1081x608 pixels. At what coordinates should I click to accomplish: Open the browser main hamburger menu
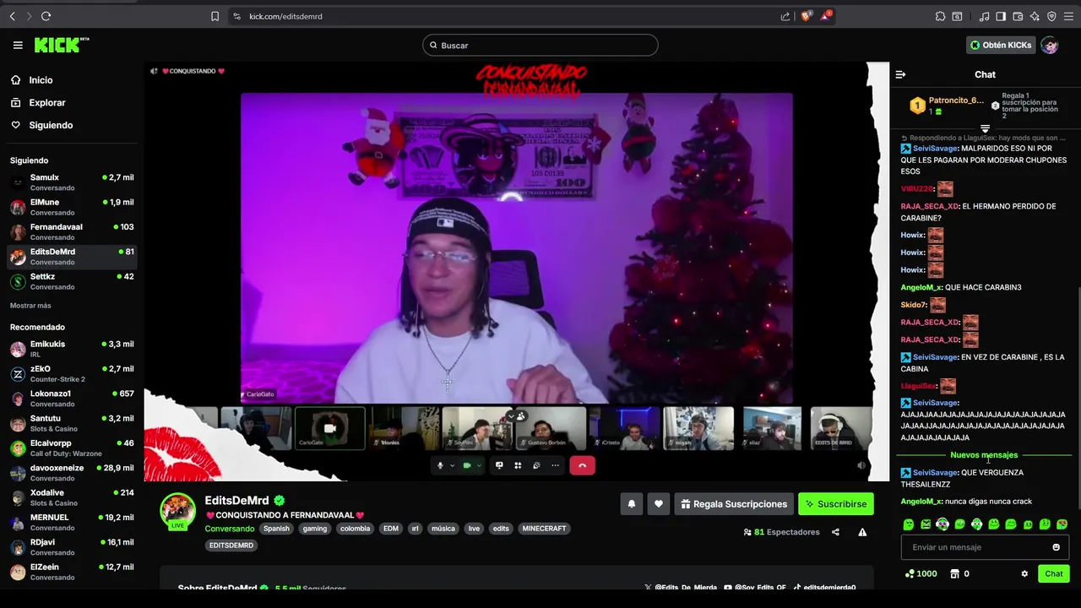pyautogui.click(x=1068, y=16)
